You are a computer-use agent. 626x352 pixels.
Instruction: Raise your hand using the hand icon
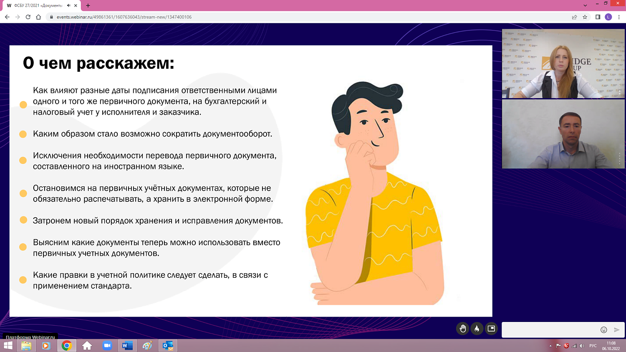click(462, 329)
